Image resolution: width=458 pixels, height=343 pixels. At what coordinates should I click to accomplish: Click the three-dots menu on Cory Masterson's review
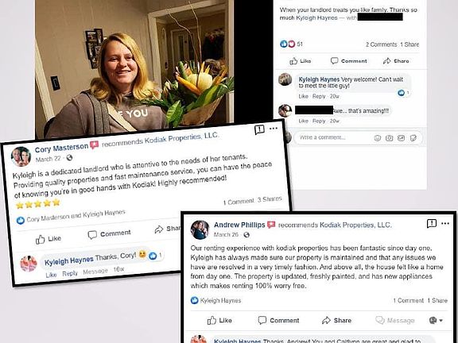point(274,129)
